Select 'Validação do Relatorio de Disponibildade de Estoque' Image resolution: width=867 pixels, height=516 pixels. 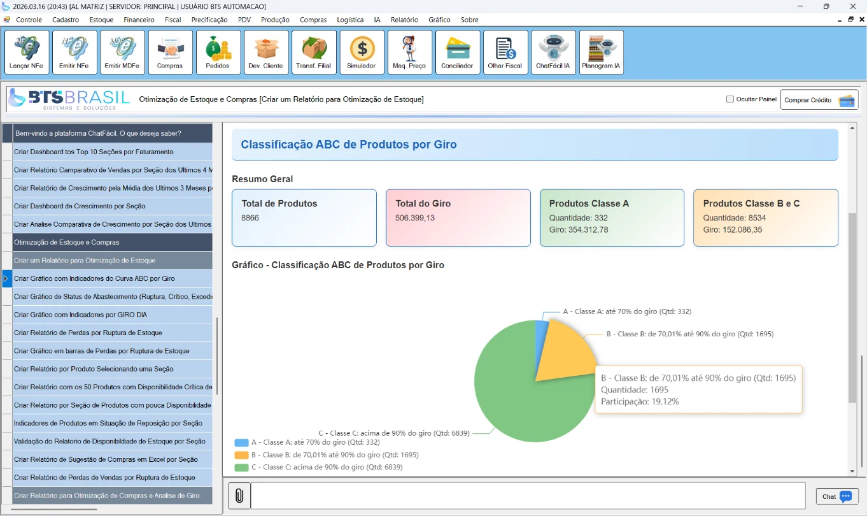(x=112, y=441)
